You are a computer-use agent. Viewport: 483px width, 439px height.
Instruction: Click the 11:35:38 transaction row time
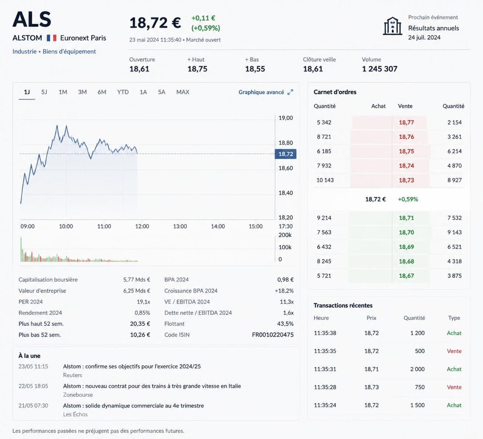(325, 333)
